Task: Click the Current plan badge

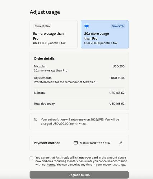Action: point(42,26)
